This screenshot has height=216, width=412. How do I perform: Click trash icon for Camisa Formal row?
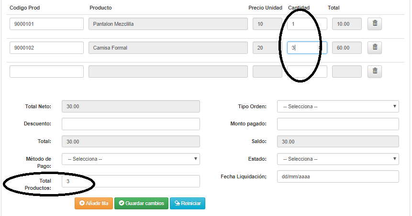pyautogui.click(x=375, y=48)
